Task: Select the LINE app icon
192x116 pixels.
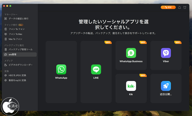Action: 96,69
